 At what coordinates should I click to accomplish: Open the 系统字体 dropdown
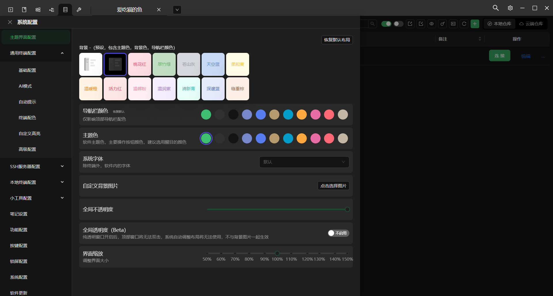tap(304, 162)
